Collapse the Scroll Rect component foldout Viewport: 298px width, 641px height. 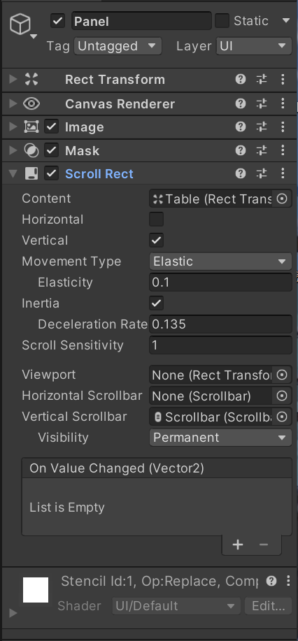tap(13, 174)
